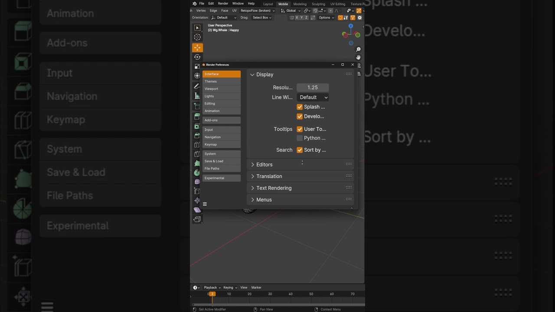Select the Shrink/Fatten tool
555x312 pixels.
click(197, 200)
